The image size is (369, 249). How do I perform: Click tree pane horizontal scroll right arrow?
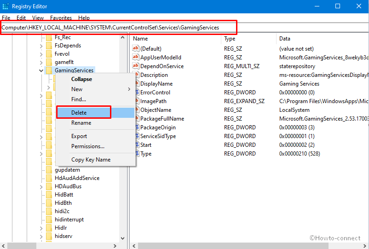click(115, 246)
